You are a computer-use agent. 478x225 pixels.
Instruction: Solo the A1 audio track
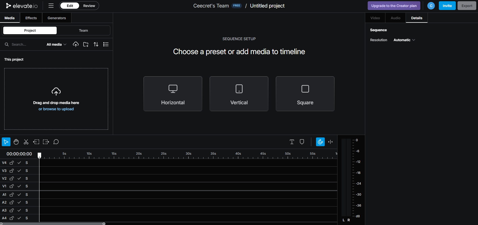[27, 195]
